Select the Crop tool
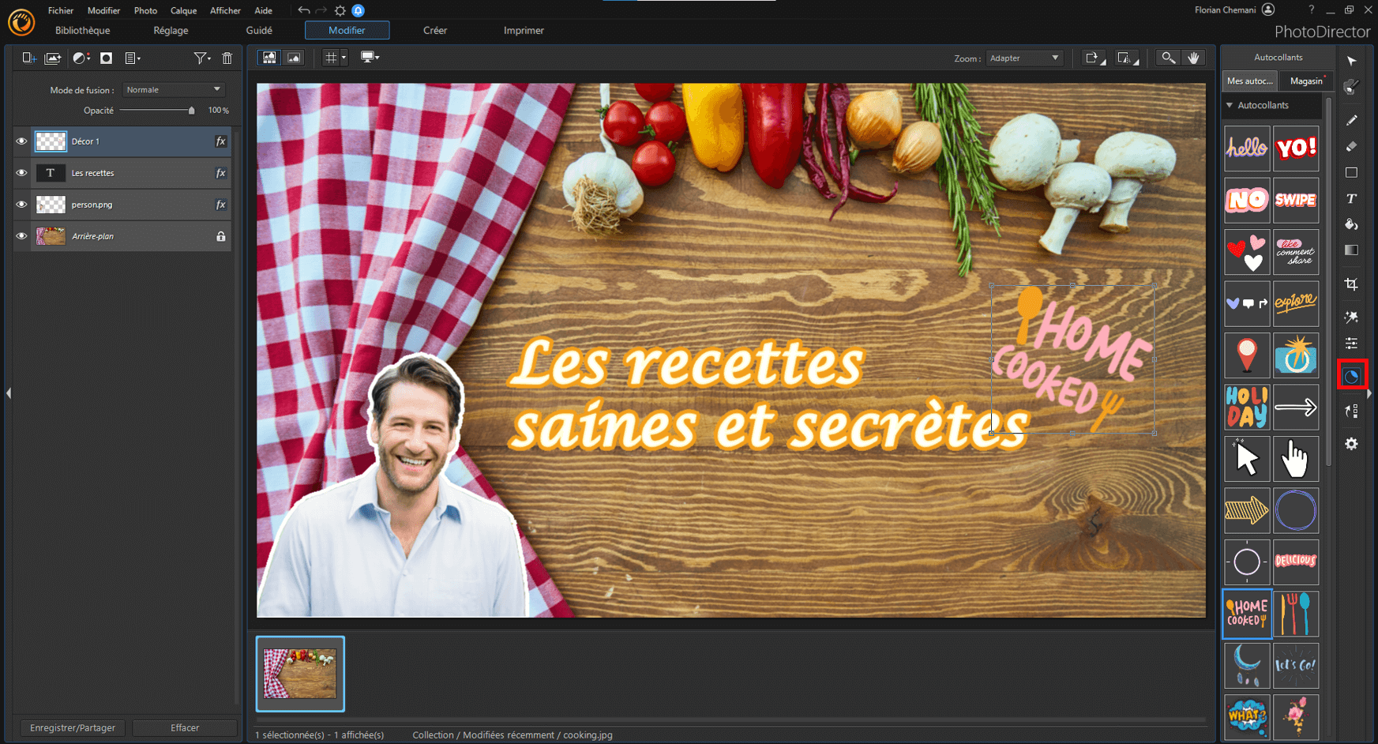 click(1351, 284)
